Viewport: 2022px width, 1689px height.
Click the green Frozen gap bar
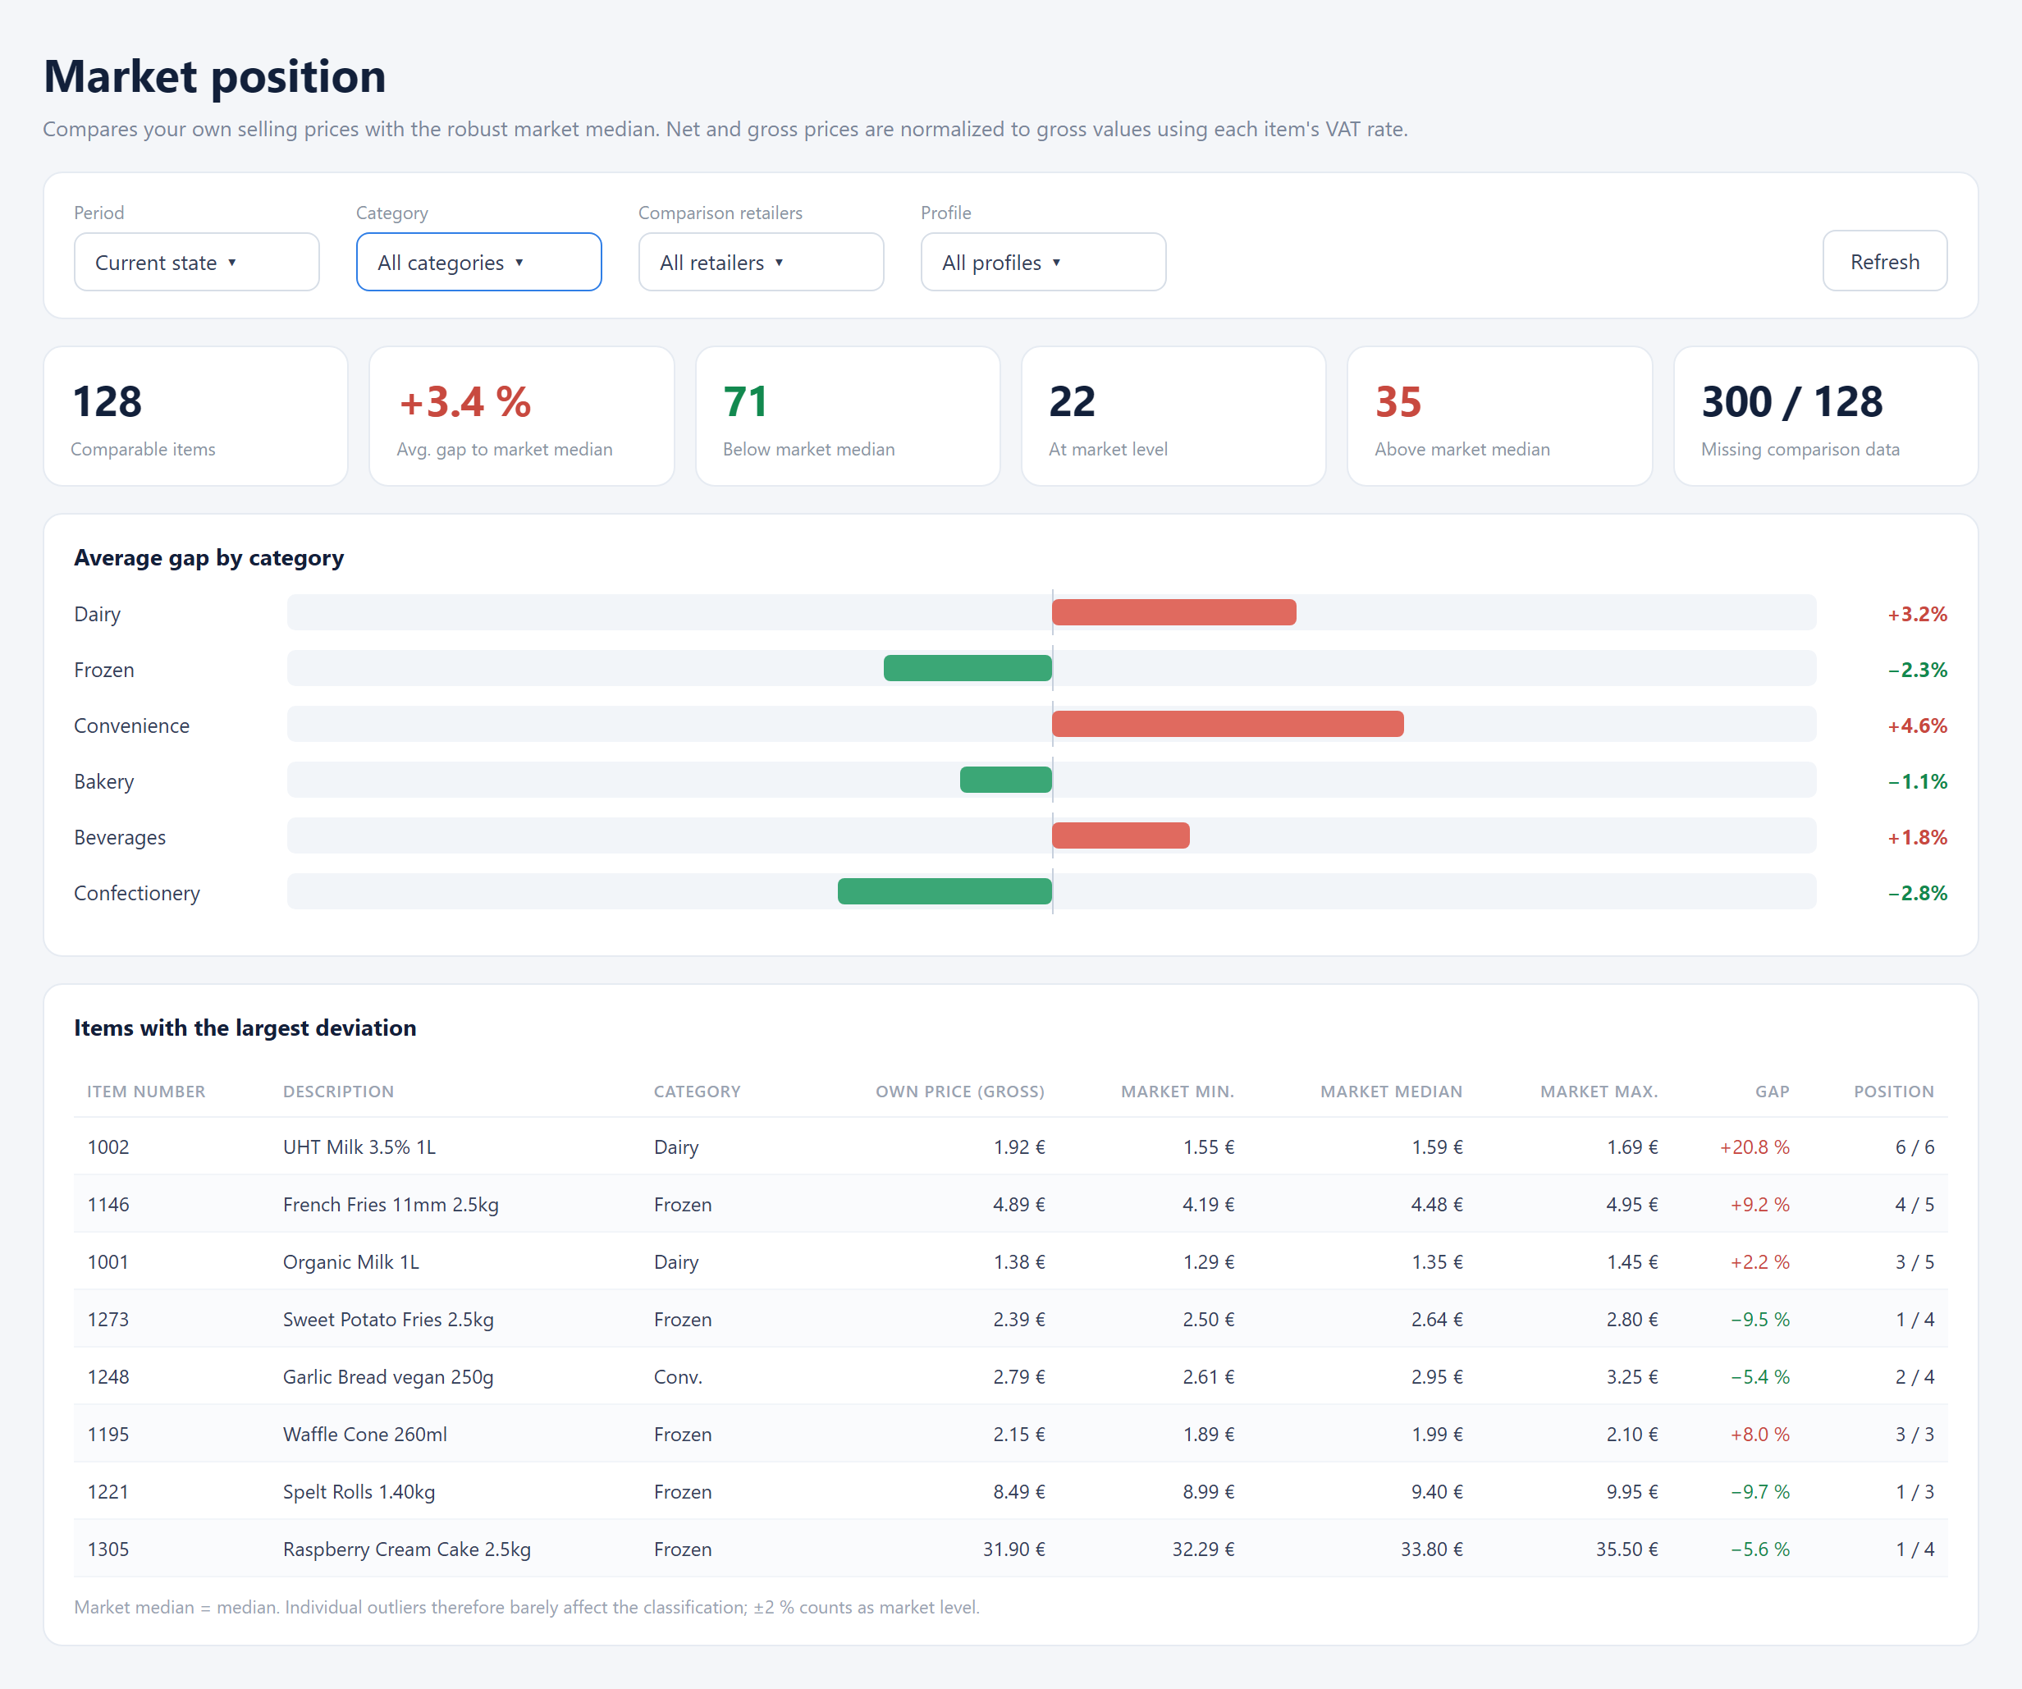tap(968, 668)
